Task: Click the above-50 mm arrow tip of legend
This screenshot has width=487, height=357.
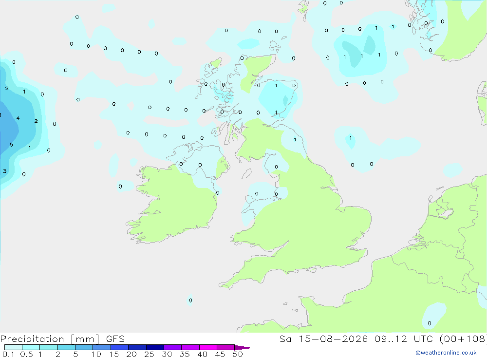Action: (x=243, y=347)
